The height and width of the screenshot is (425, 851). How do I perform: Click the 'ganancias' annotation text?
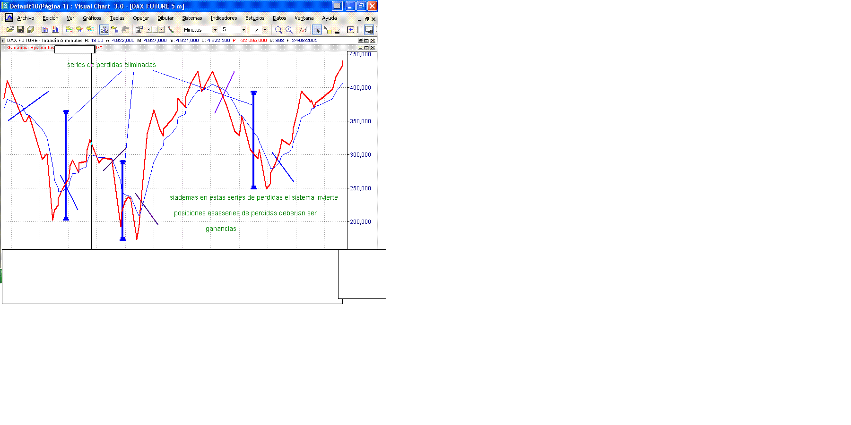[221, 229]
